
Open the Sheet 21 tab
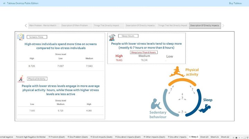pyautogui.click(x=214, y=137)
